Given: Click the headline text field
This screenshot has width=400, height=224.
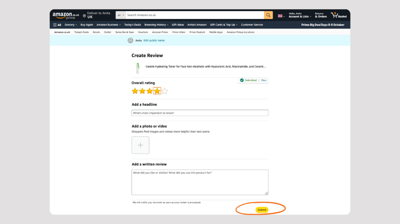Looking at the screenshot, I should tap(200, 113).
